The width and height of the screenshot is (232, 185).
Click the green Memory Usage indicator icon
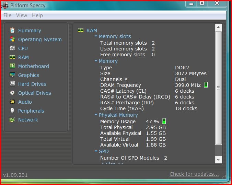(164, 121)
